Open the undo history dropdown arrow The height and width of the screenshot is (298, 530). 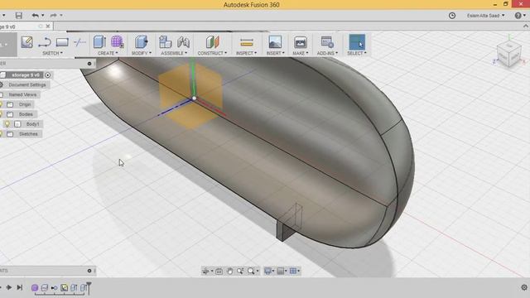(42, 15)
